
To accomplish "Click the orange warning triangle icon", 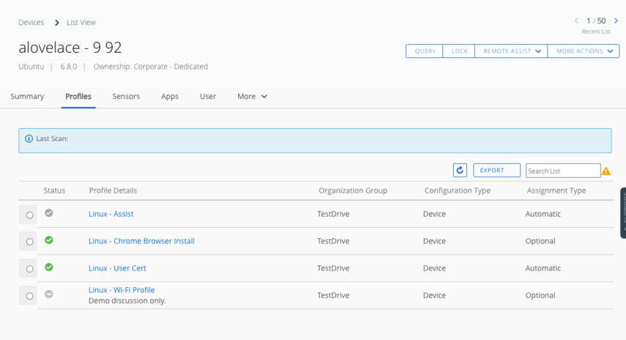I will [x=606, y=171].
